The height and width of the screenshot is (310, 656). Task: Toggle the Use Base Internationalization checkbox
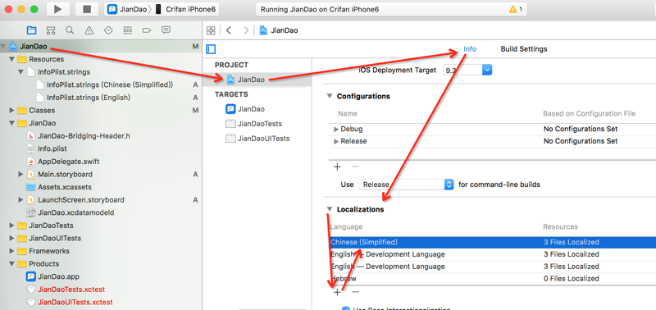[x=345, y=308]
